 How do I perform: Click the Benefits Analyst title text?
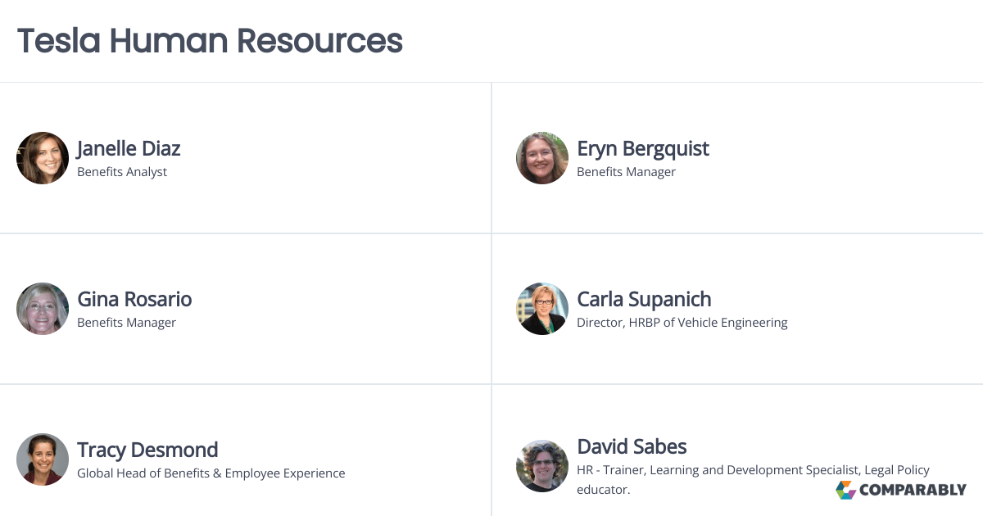(122, 172)
